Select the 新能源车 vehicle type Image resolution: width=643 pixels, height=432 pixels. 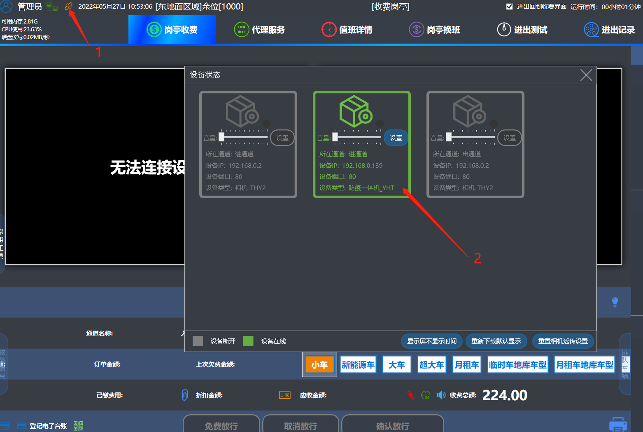point(358,364)
